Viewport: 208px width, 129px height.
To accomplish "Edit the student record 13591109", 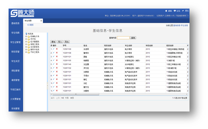I will 54,49.
